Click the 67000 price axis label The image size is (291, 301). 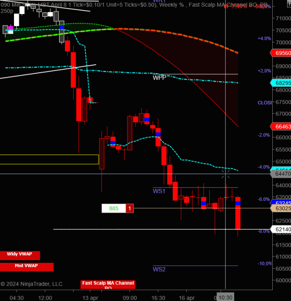pyautogui.click(x=283, y=114)
